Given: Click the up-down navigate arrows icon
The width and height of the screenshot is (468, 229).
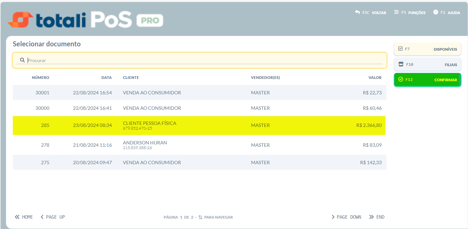Looking at the screenshot, I should pyautogui.click(x=200, y=217).
